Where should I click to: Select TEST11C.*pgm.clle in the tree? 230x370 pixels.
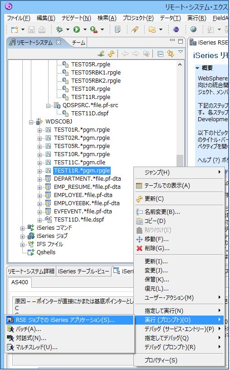click(79, 163)
